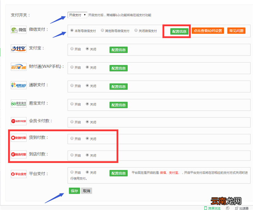Enable 财付通(WAP手机) with 开启 radio
Image resolution: width=253 pixels, height=210 pixels.
72,67
